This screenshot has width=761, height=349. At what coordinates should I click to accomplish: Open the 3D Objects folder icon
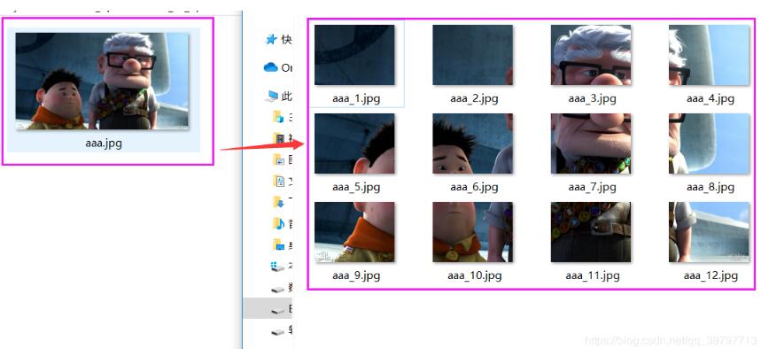278,117
